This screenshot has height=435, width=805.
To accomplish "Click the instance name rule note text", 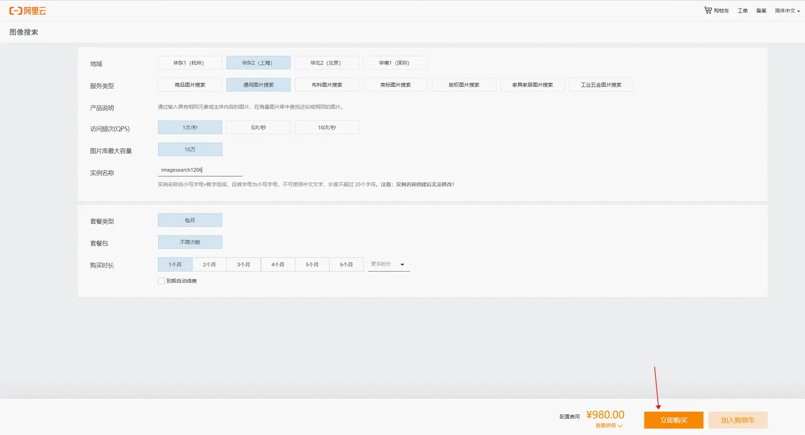I will [x=306, y=185].
